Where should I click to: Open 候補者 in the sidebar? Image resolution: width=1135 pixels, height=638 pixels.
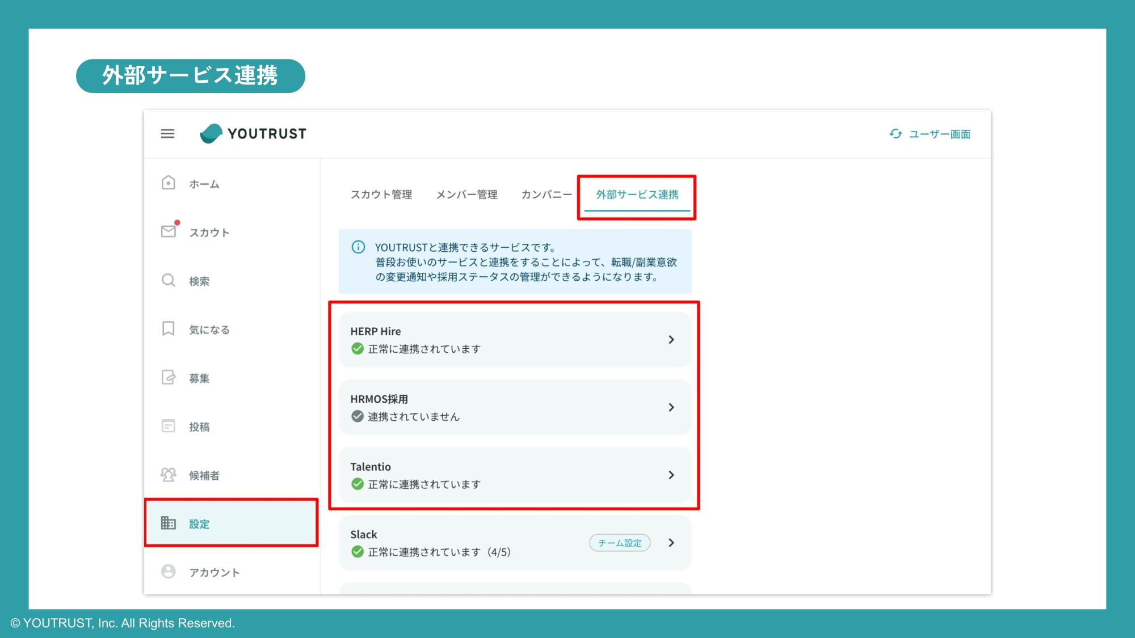click(204, 475)
